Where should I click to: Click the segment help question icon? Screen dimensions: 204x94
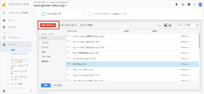tap(198, 26)
